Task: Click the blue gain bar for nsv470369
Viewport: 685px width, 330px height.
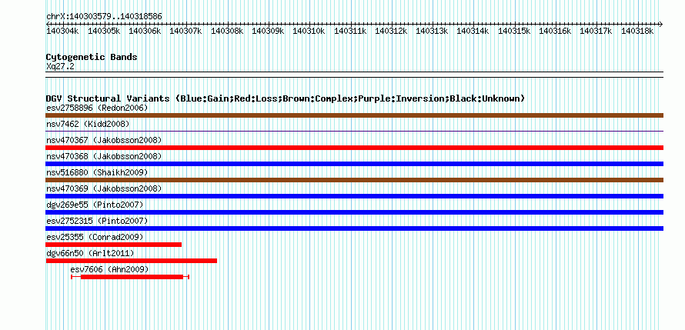Action: (354, 196)
